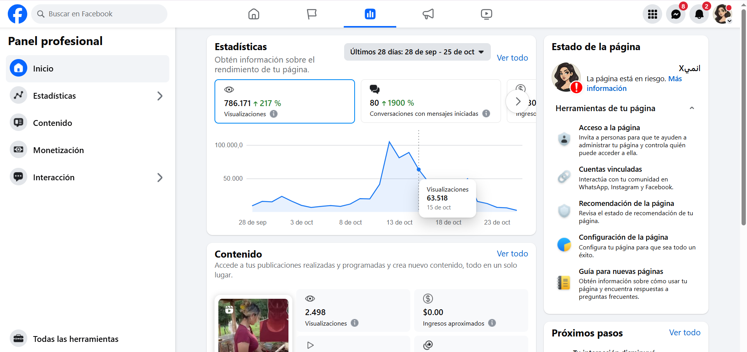Open the notifications bell

(x=699, y=14)
